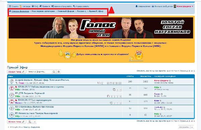
Task: Click pagination pages icon in ПЭ ДТП row
Action: pos(108,96)
